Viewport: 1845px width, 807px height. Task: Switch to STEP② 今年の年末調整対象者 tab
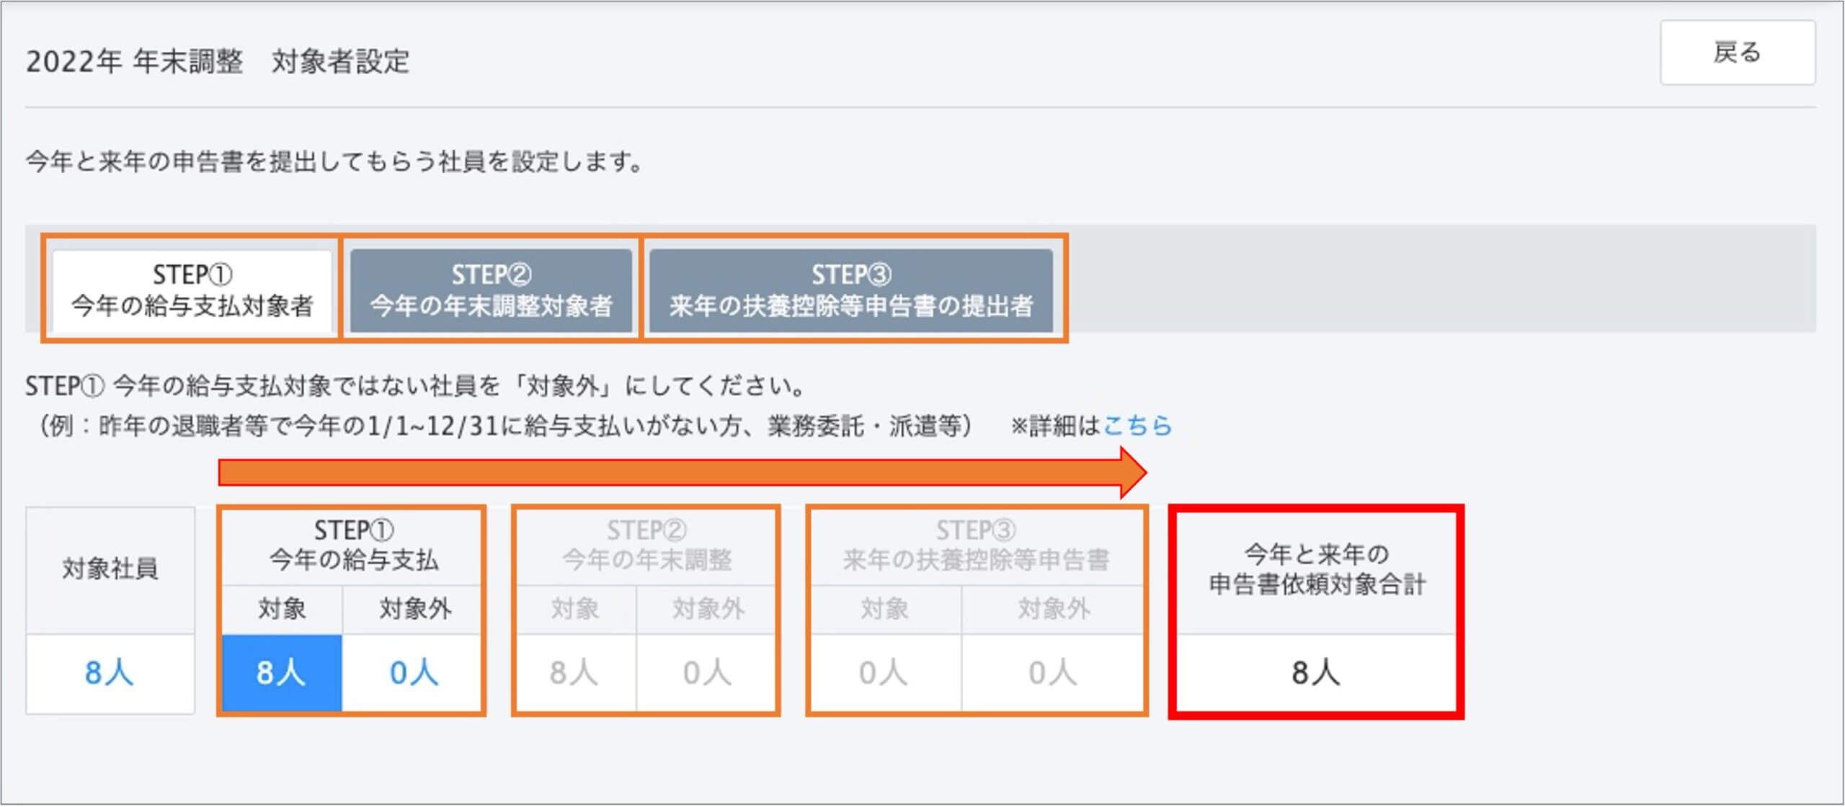click(491, 290)
